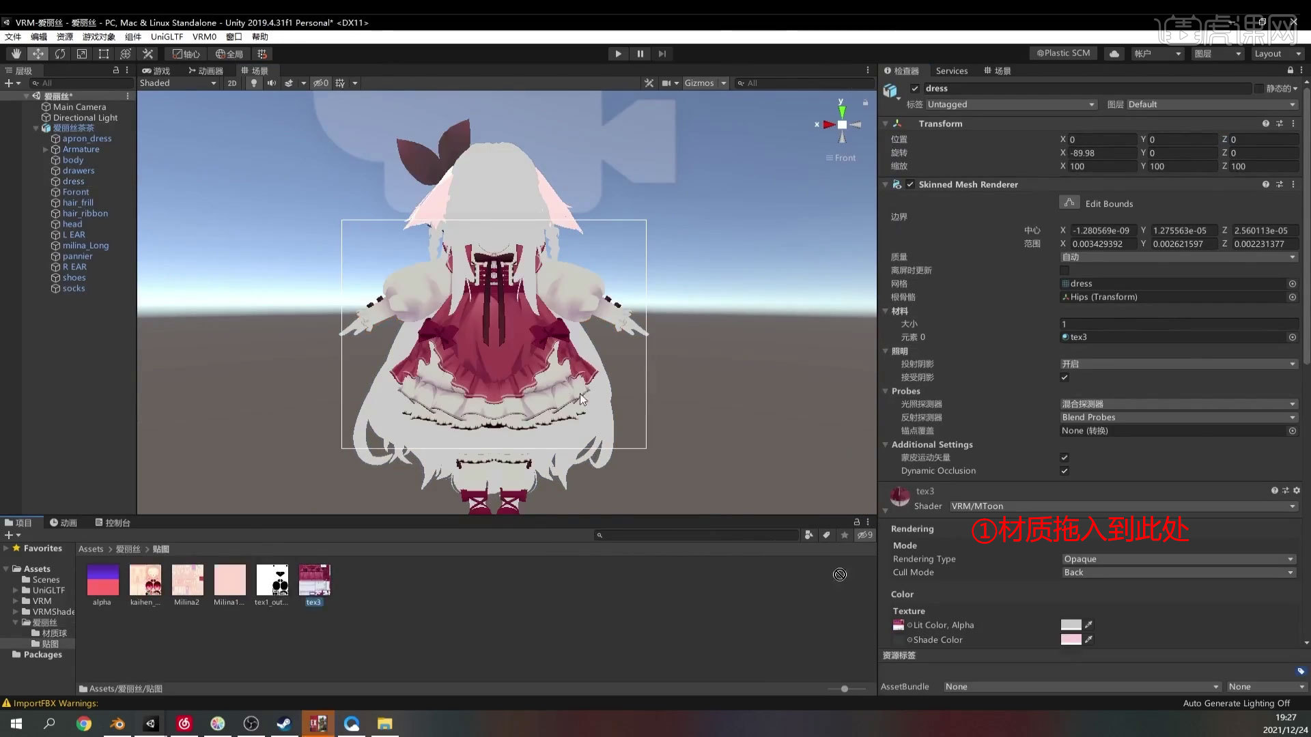Select the tex3 texture thumbnail
The width and height of the screenshot is (1311, 737).
coord(313,579)
